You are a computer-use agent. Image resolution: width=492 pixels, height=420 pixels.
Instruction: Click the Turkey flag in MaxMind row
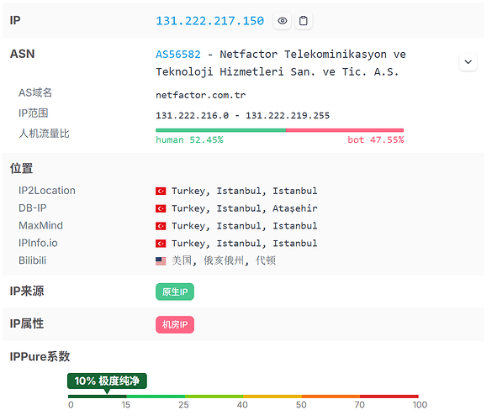point(161,226)
